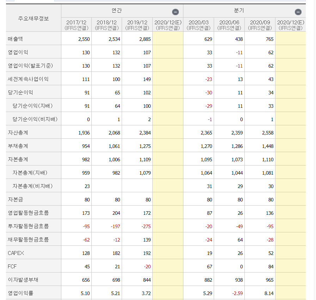Click the 2,558 total assets value for 2020/09
Screen dimensions: 316x300
[x=268, y=133]
